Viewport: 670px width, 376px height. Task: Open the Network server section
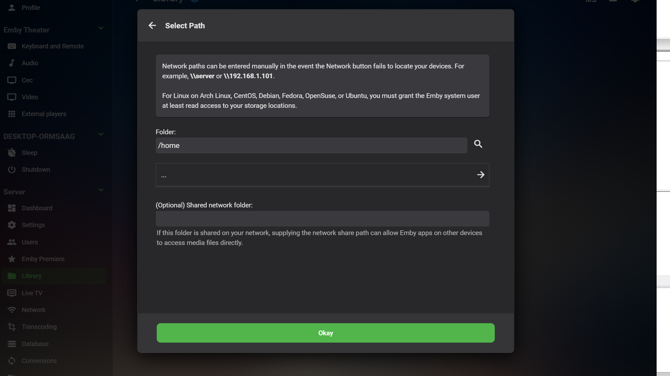coord(33,309)
